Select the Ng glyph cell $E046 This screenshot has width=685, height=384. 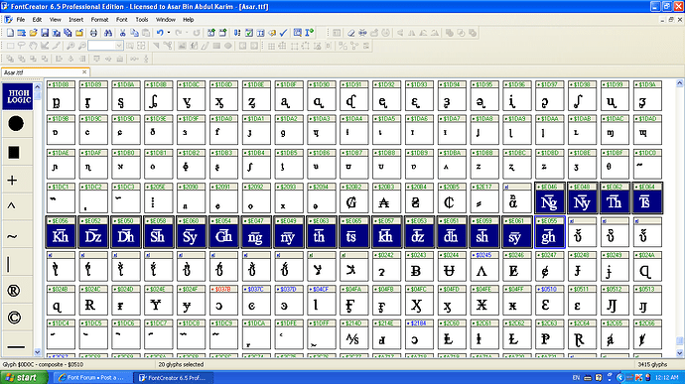coord(550,198)
